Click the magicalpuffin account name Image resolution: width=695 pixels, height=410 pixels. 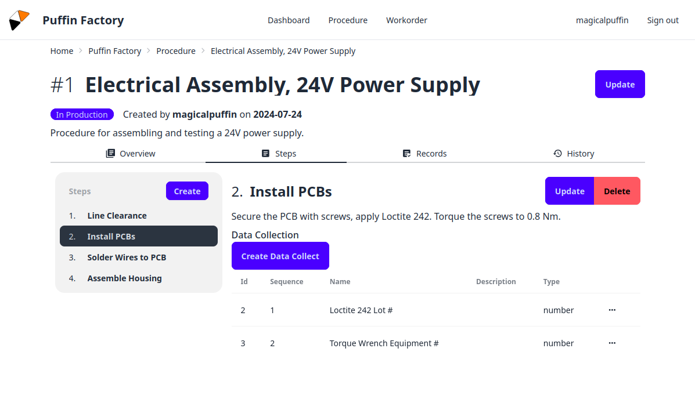[x=602, y=20]
